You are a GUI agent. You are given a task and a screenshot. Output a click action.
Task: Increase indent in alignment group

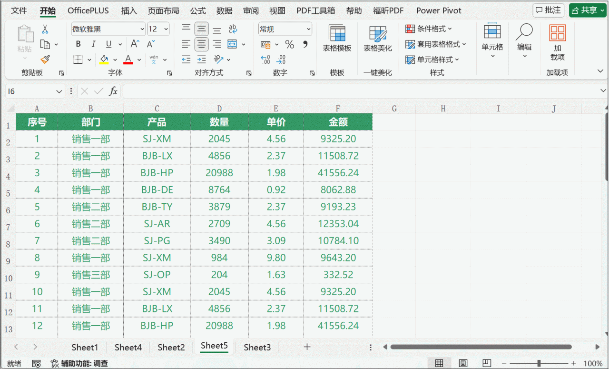(x=202, y=60)
